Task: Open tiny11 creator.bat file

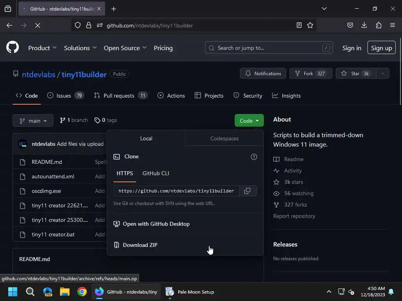Action: (53, 234)
